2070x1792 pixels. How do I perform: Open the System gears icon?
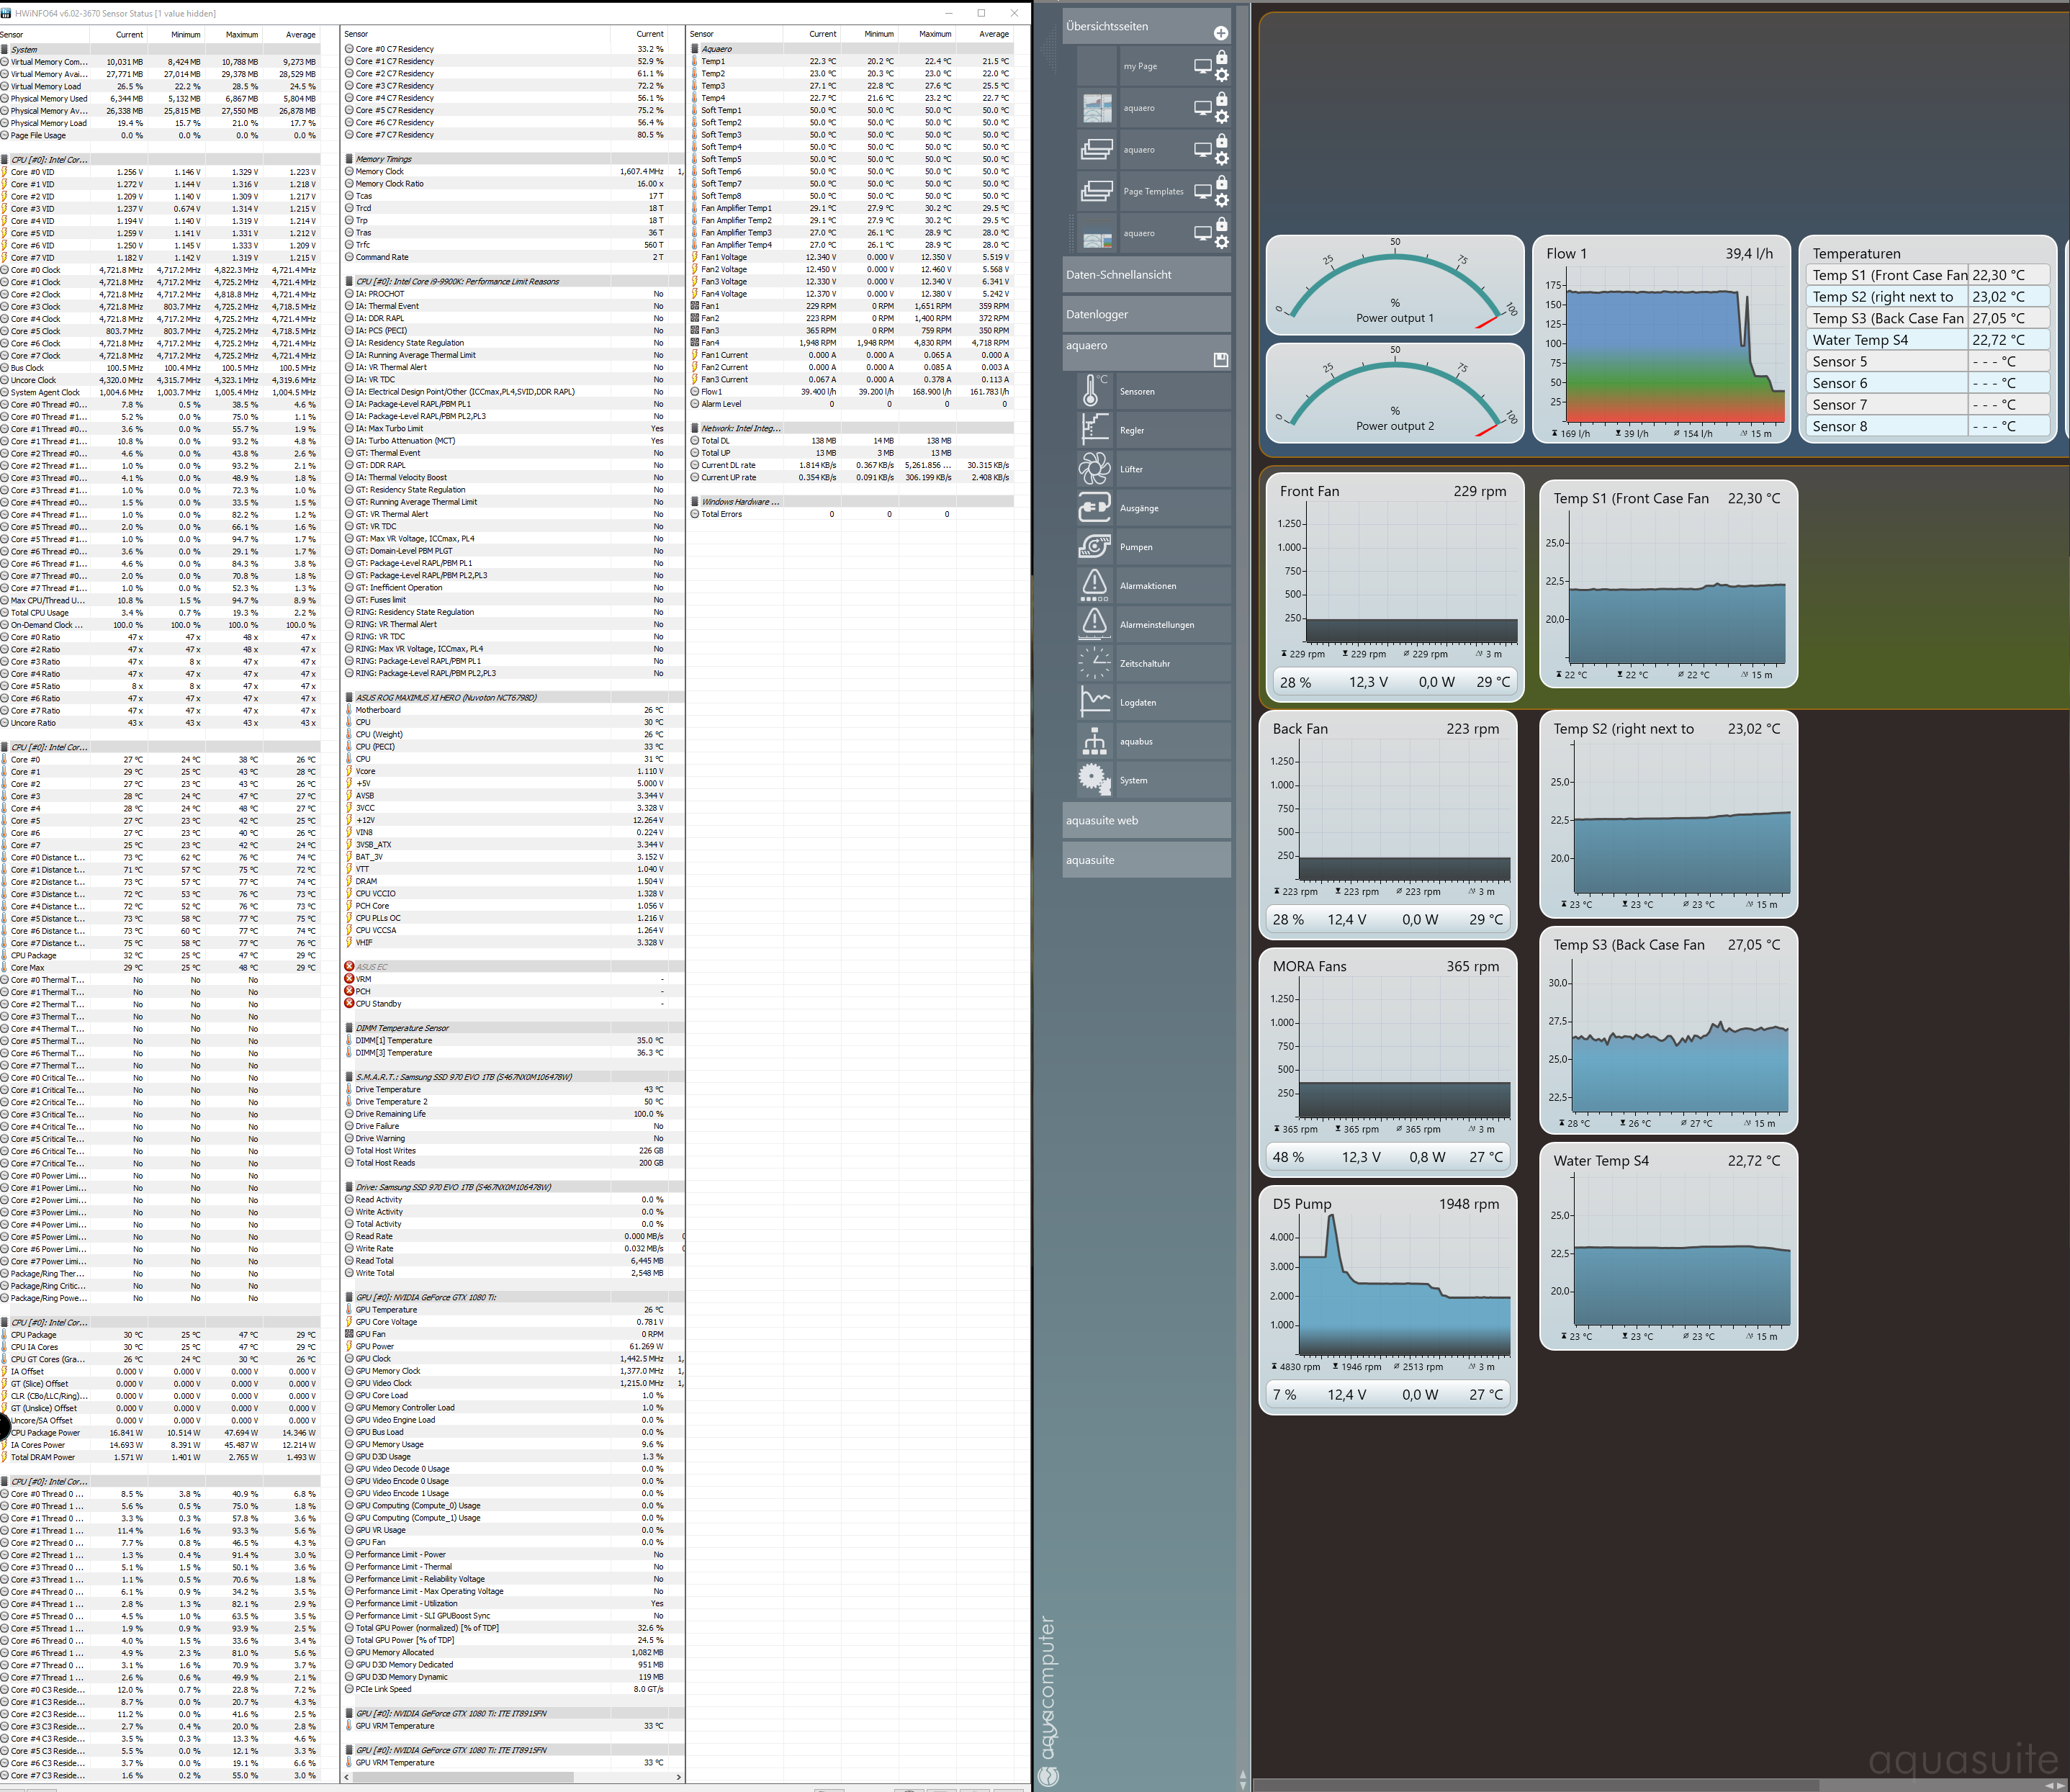1094,780
